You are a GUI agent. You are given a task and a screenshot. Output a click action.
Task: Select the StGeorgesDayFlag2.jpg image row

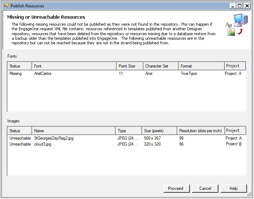54,139
